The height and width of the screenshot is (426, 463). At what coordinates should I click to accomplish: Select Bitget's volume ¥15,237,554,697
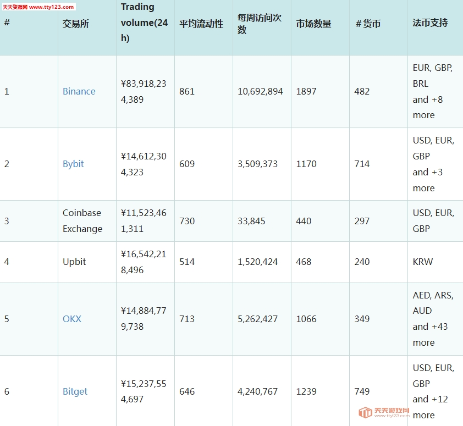pos(144,391)
